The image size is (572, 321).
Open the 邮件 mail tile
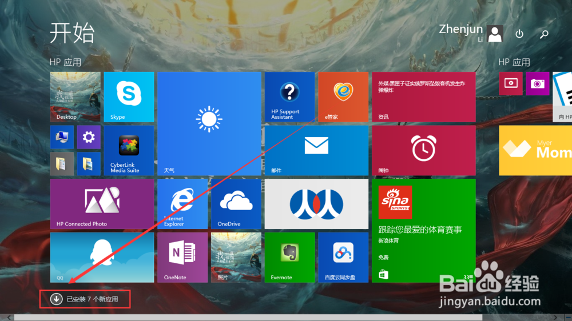(316, 150)
